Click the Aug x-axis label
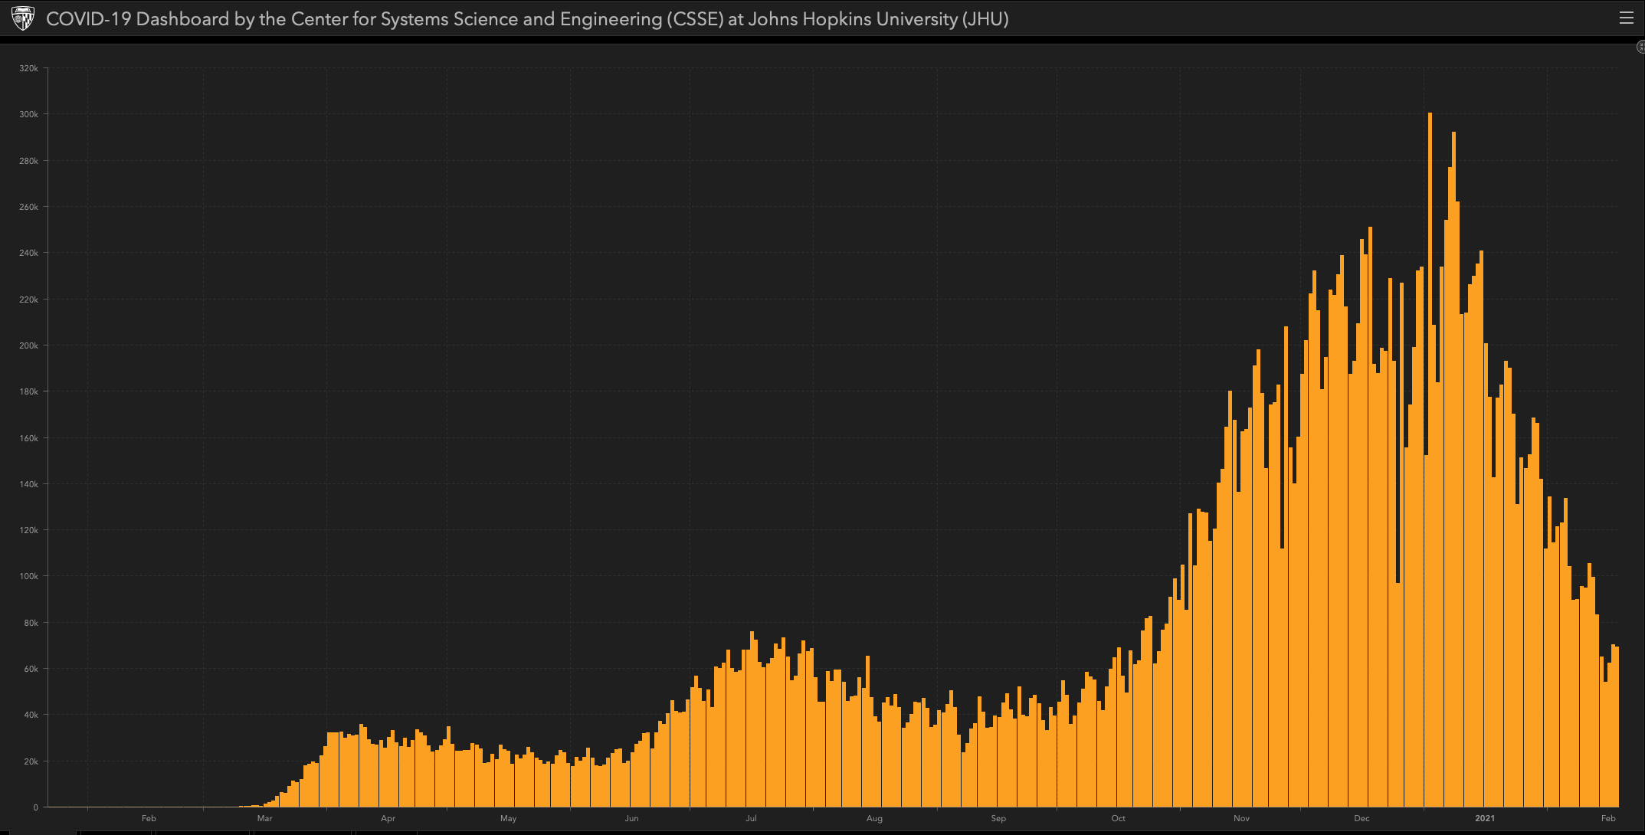1645x835 pixels. click(x=874, y=818)
